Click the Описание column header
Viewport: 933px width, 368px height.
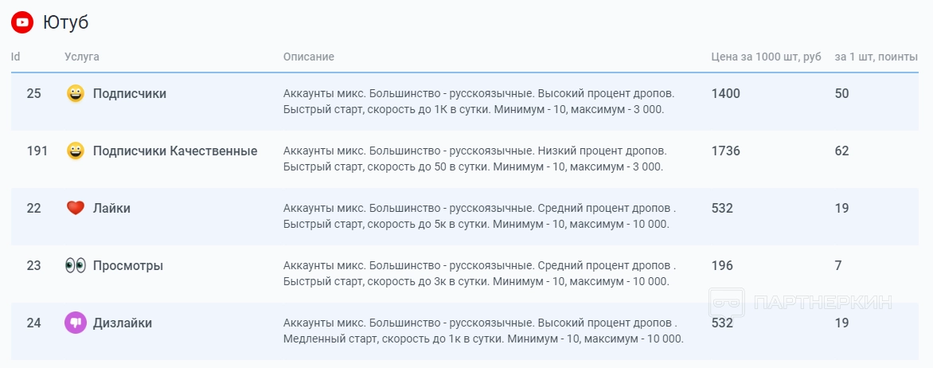[x=309, y=57]
